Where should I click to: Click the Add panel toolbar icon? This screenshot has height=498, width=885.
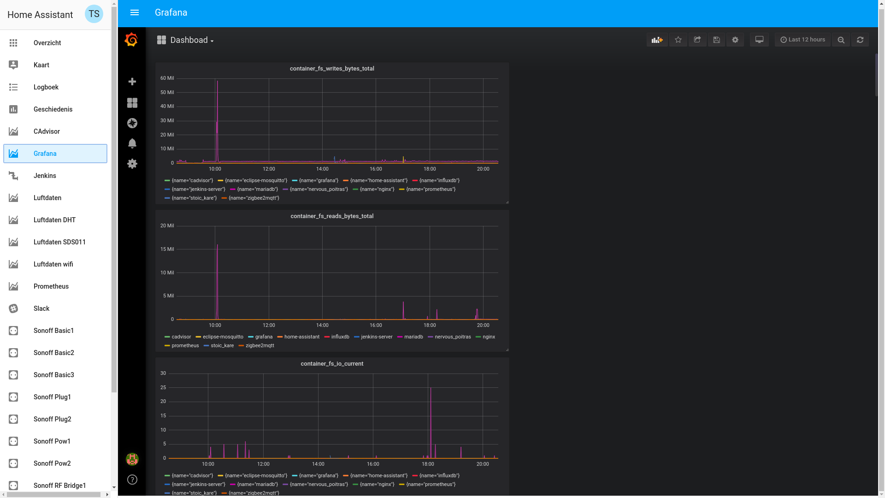(657, 40)
